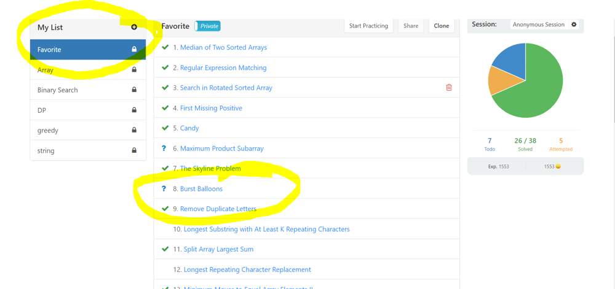Click the lock icon on string list
Viewport: 615px width, 289px height.
tap(134, 150)
